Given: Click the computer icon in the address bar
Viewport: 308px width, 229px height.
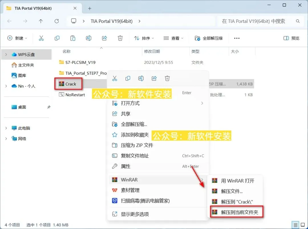Looking at the screenshot, I should pos(74,21).
